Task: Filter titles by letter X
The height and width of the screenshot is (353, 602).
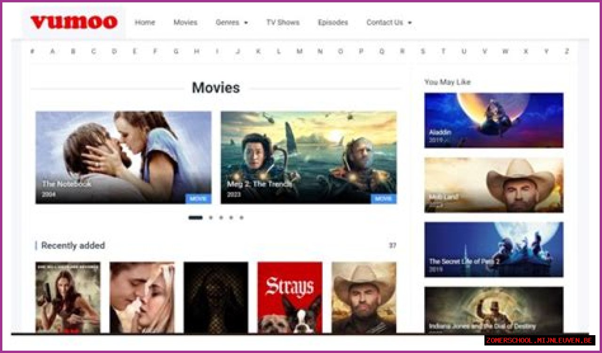Action: coord(526,51)
